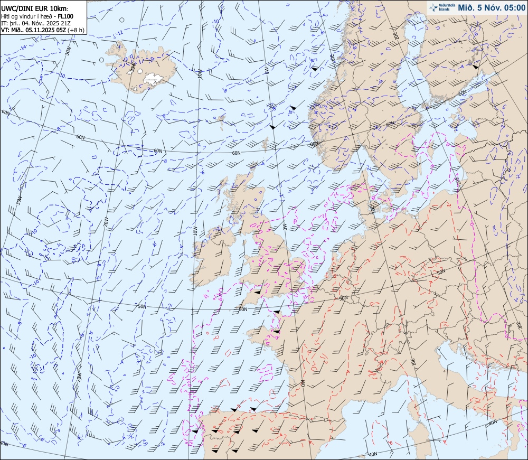The width and height of the screenshot is (528, 460).
Task: Click the 20W longitude label over Iceland
Action: point(133,67)
